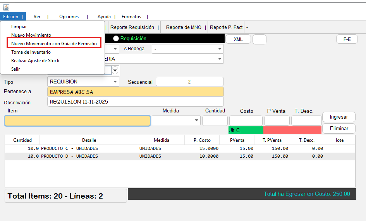Image resolution: width=366 pixels, height=221 pixels.
Task: Click Realizar Ajuste de Stock
Action: pyautogui.click(x=35, y=61)
